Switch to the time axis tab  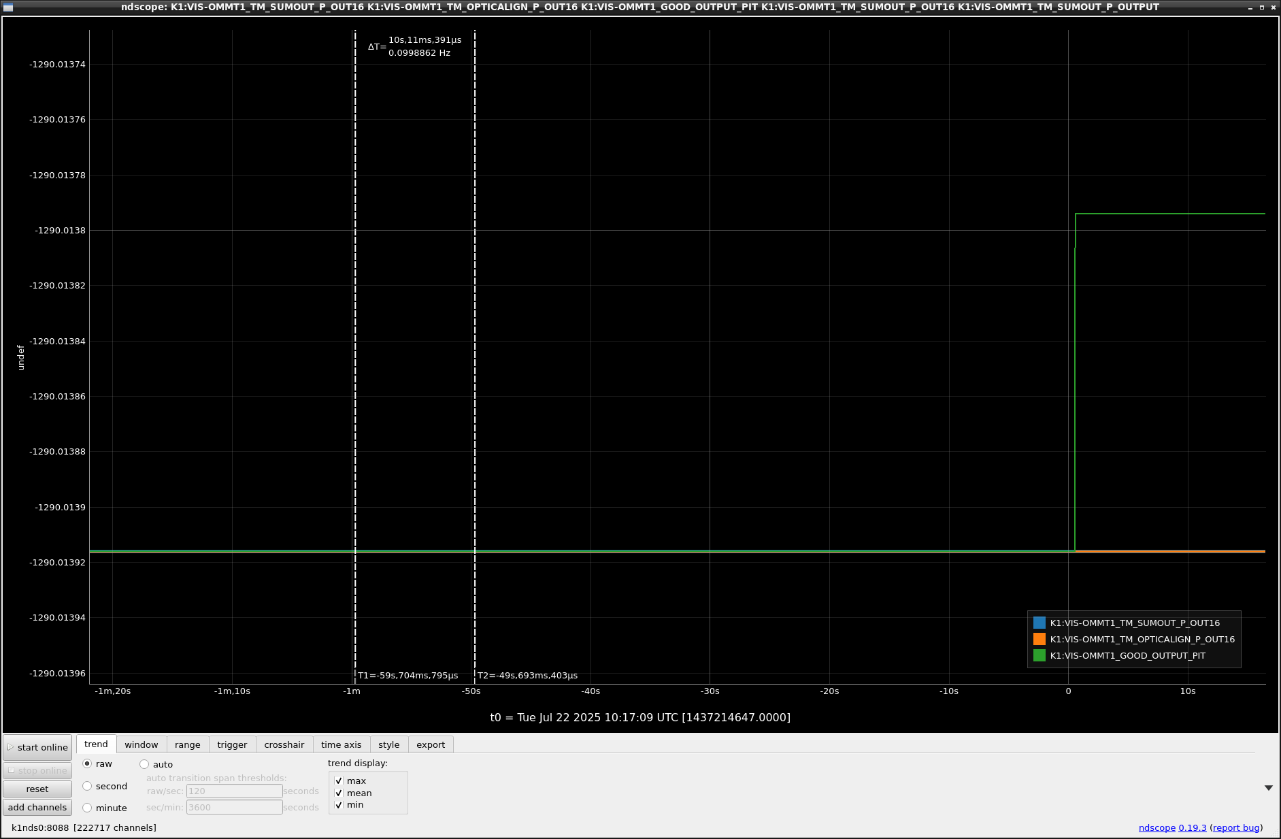click(x=341, y=744)
